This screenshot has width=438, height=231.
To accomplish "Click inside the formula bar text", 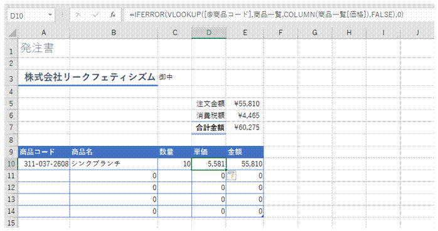I will point(267,14).
